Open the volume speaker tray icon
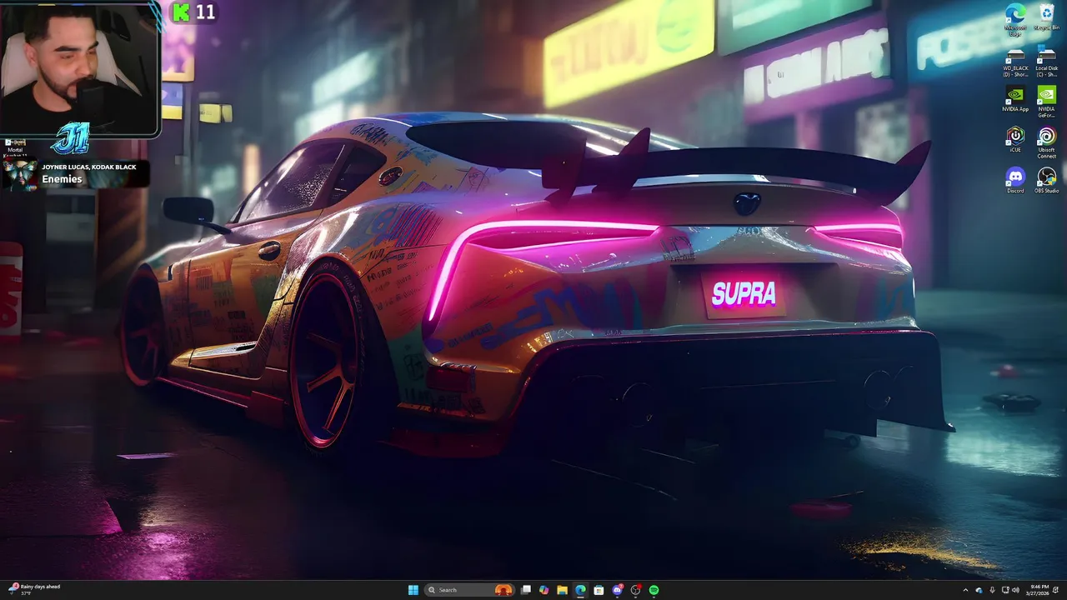Screen dimensions: 1067x600 [x=1015, y=590]
